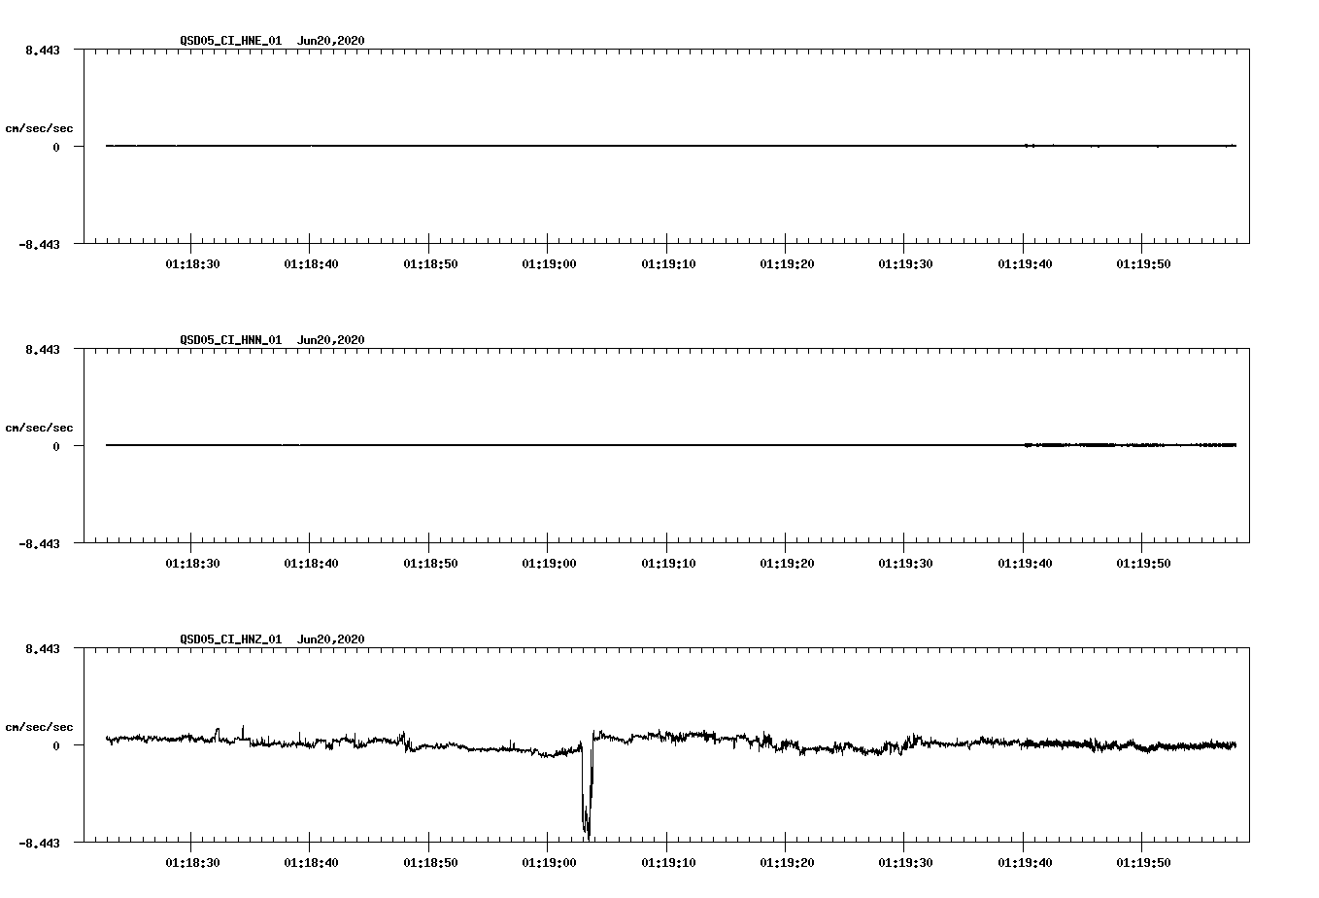Select 01:19:00 time label under HNE plot

coord(549,264)
